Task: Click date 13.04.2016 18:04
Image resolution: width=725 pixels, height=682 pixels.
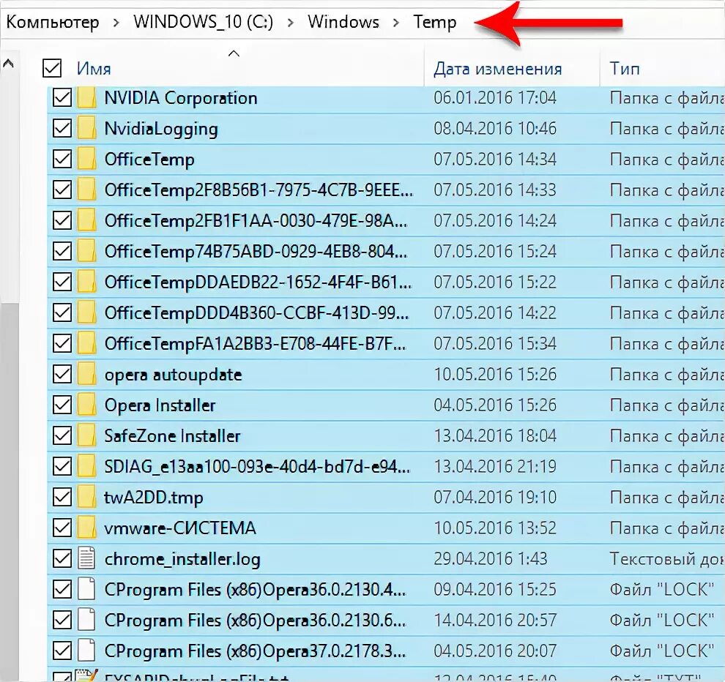Action: (x=495, y=435)
